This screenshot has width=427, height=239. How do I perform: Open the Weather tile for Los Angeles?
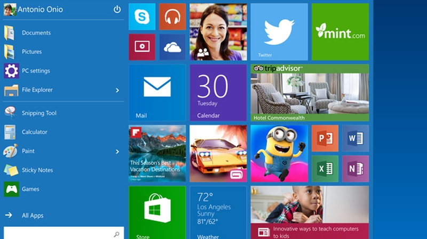click(x=218, y=212)
